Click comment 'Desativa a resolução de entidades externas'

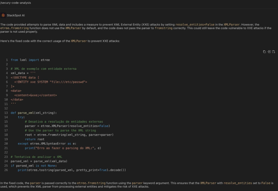(x=64, y=122)
